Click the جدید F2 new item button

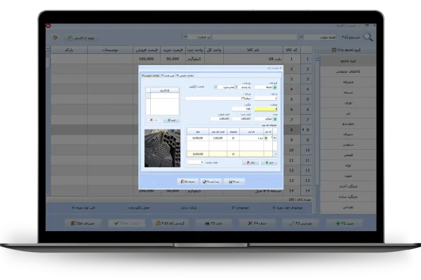pyautogui.click(x=345, y=223)
